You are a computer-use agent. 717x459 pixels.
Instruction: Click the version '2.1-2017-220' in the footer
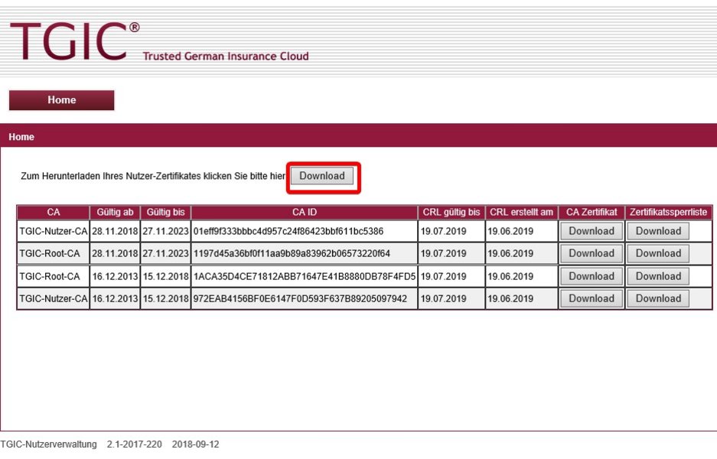135,444
